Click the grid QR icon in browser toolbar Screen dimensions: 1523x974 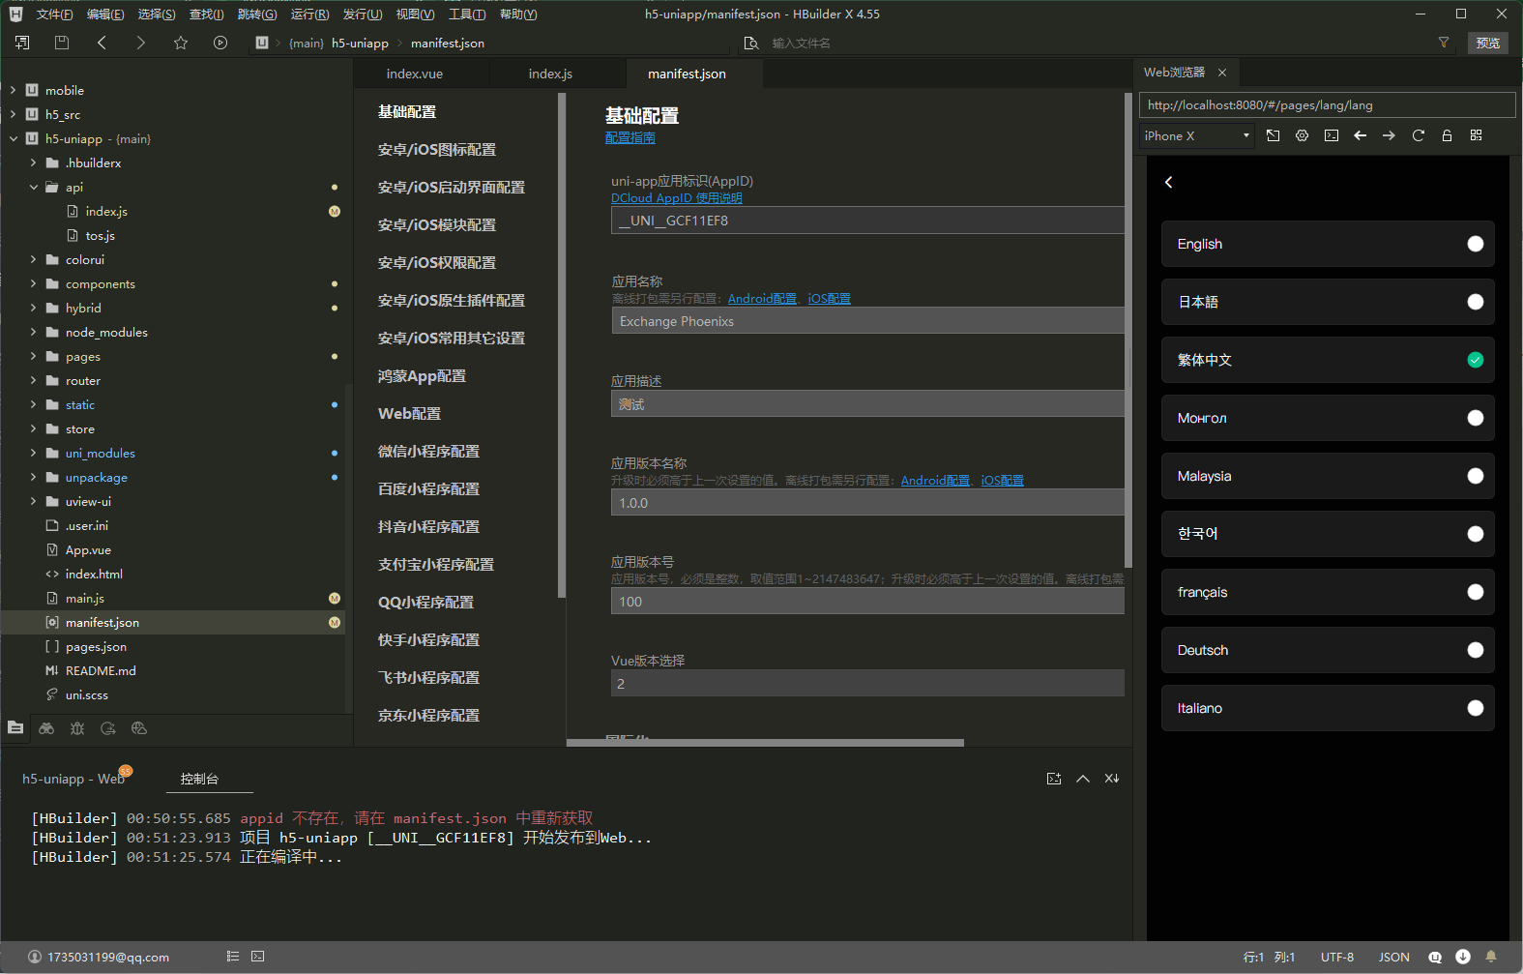point(1477,135)
